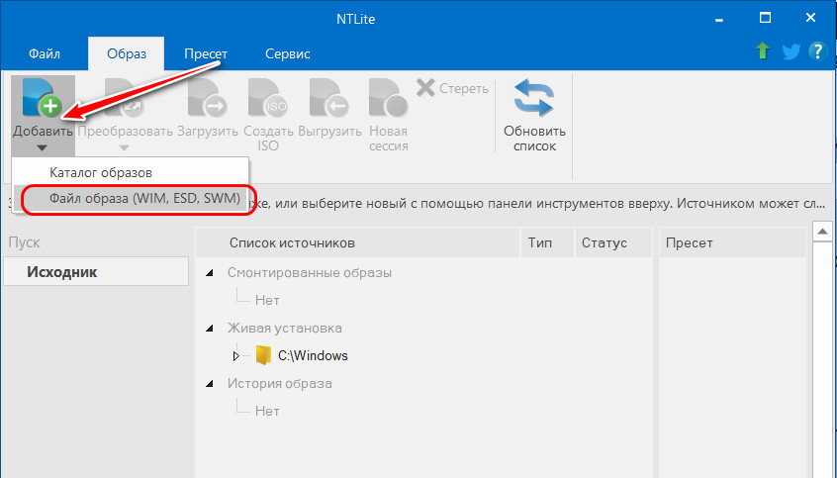Maximize the NTLite window
The width and height of the screenshot is (837, 478).
point(765,18)
